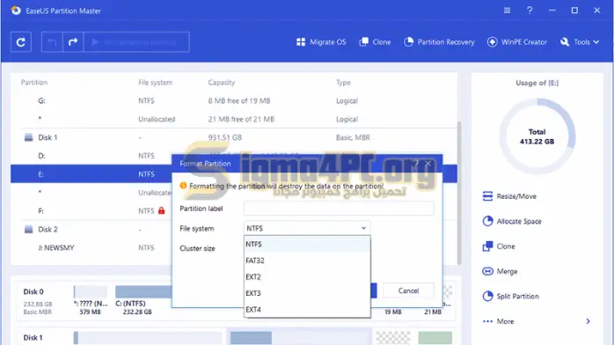The width and height of the screenshot is (614, 345).
Task: Close the Format Partition dialog
Action: coord(428,164)
